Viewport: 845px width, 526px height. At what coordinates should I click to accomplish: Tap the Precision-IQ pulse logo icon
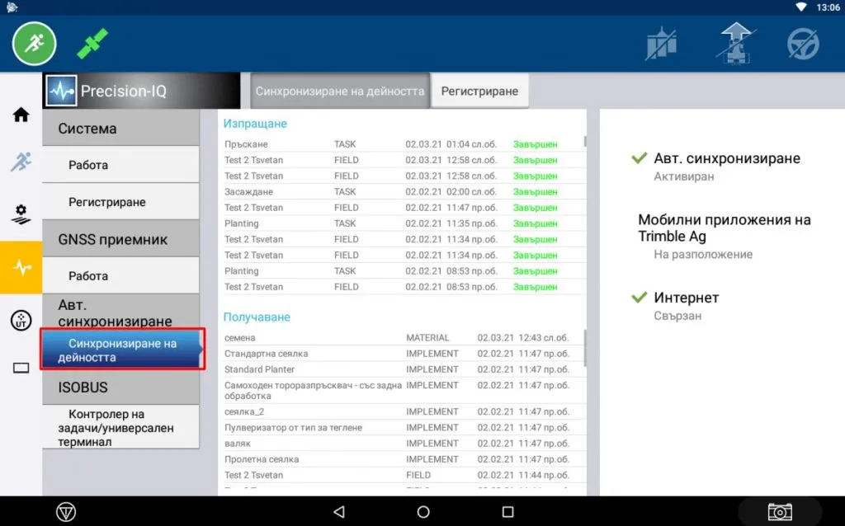click(61, 91)
